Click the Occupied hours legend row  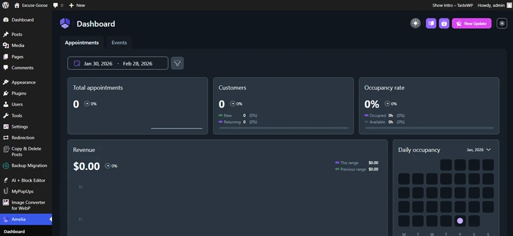(x=384, y=115)
